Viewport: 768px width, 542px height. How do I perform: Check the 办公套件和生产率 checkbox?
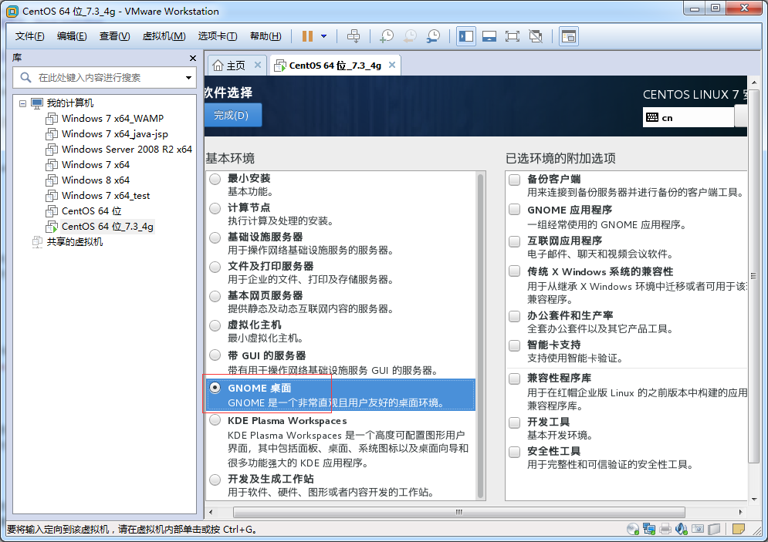(x=514, y=316)
